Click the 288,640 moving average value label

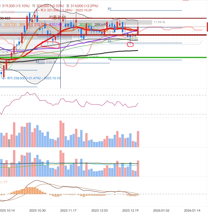[x=100, y=25]
